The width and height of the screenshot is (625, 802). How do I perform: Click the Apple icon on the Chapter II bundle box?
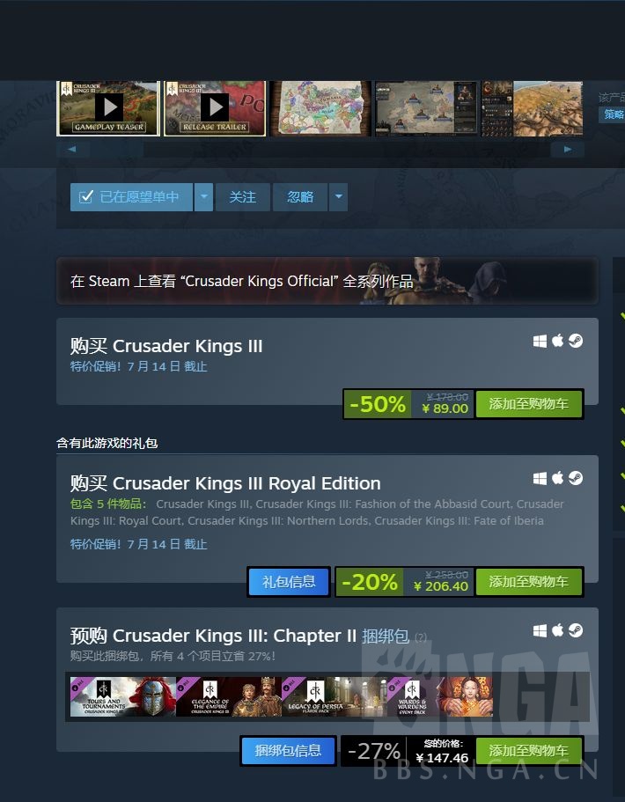(557, 630)
